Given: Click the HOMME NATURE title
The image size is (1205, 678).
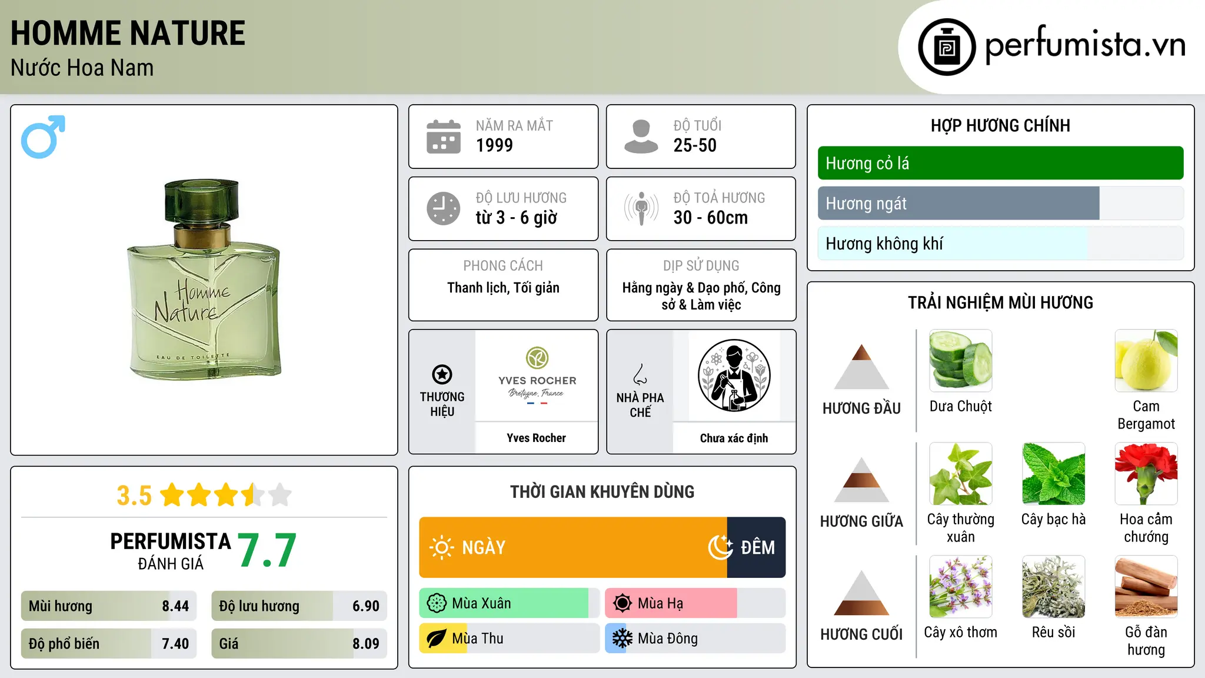Looking at the screenshot, I should (x=128, y=33).
